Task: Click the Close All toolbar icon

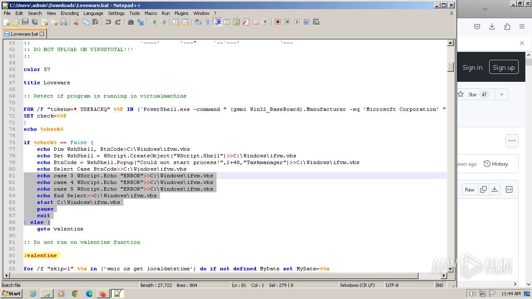Action: pyautogui.click(x=54, y=22)
